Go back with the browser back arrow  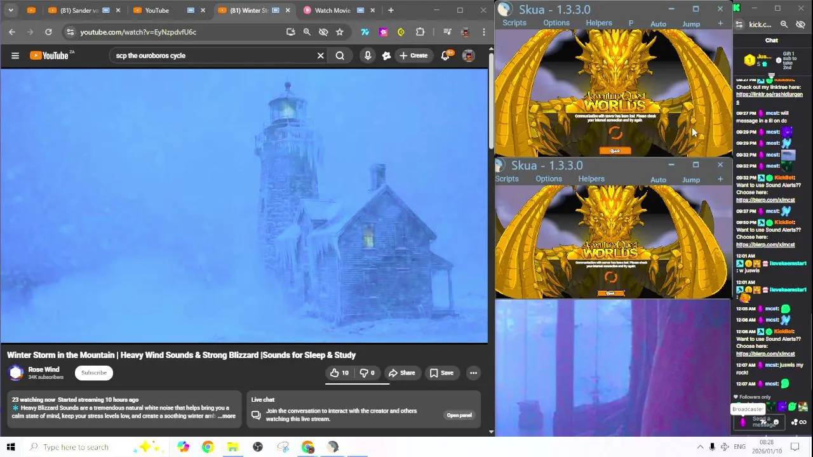[x=12, y=32]
